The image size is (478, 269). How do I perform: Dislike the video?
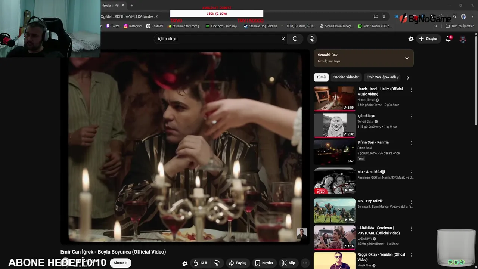pyautogui.click(x=217, y=263)
